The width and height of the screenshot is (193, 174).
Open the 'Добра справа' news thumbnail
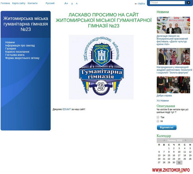click(x=173, y=85)
